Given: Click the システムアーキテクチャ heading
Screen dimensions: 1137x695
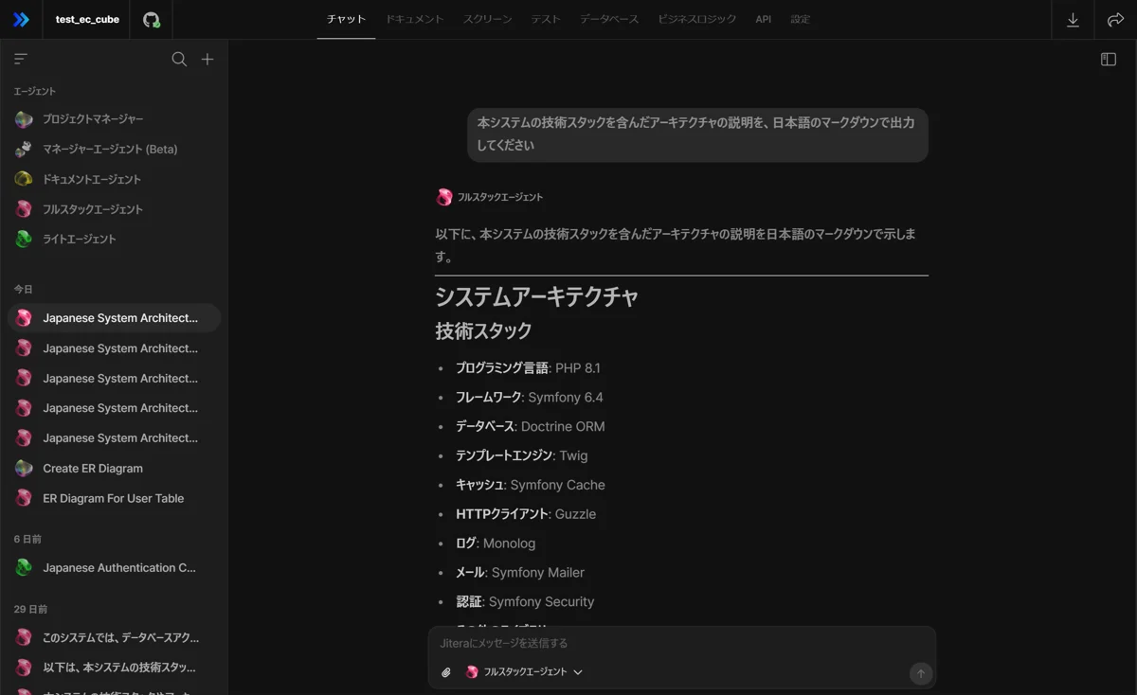Looking at the screenshot, I should tap(536, 296).
